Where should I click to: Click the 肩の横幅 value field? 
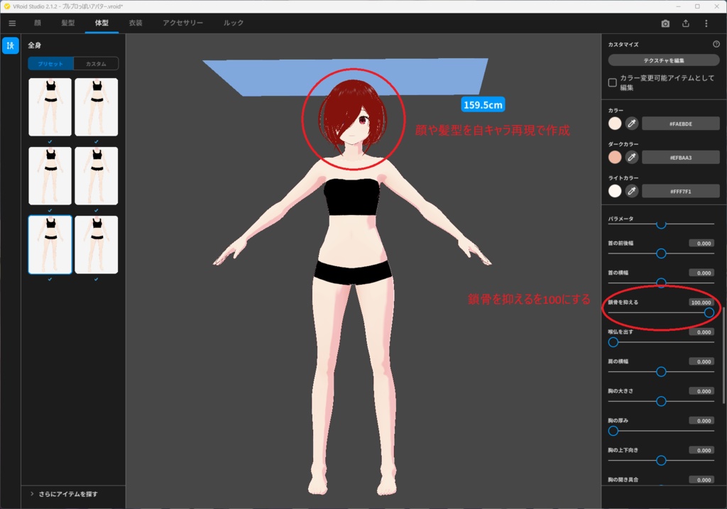pyautogui.click(x=701, y=362)
